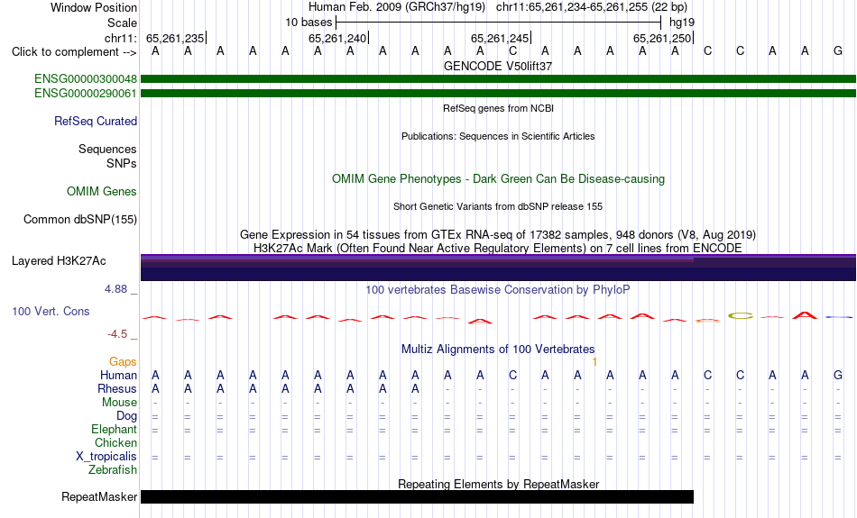Image resolution: width=857 pixels, height=518 pixels.
Task: Click 'Publications: Sequences in Scientific Articles' title
Action: pos(498,136)
